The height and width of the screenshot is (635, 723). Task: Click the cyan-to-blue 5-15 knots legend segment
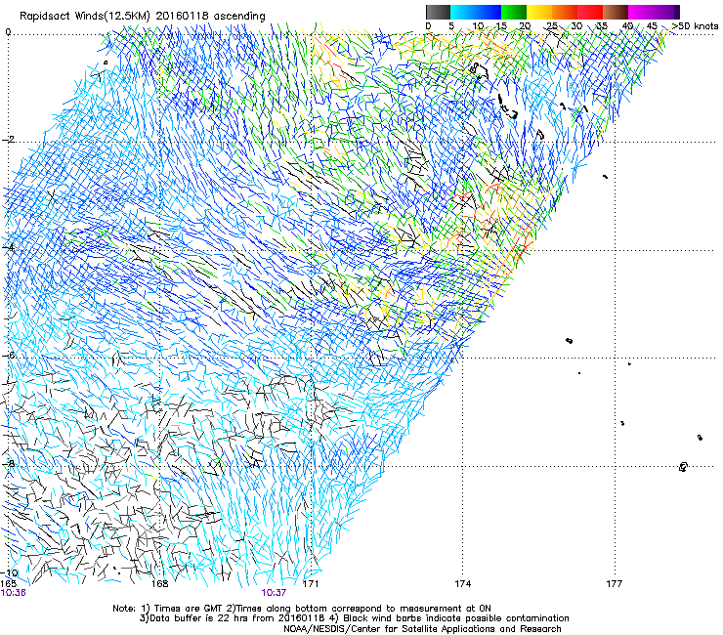pyautogui.click(x=476, y=12)
